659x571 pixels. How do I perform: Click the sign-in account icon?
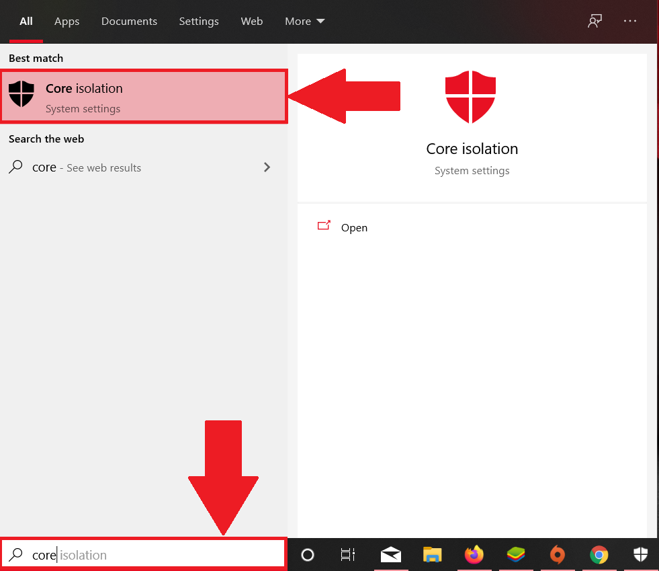[595, 21]
